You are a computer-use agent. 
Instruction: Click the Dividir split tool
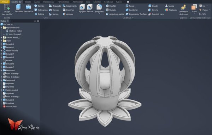pos(153,6)
